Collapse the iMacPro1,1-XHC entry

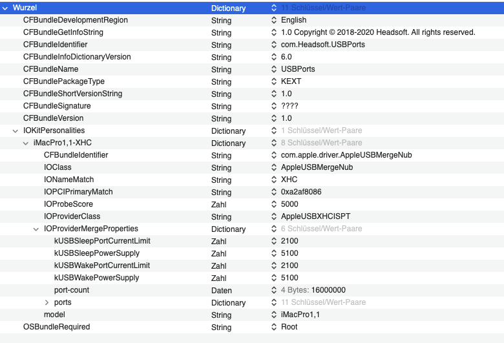point(26,143)
